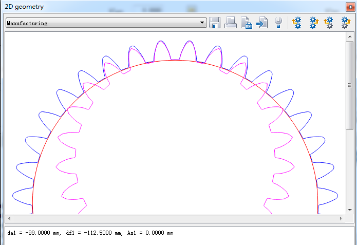Click the third gear-pair icon in toolbar

tap(329, 23)
